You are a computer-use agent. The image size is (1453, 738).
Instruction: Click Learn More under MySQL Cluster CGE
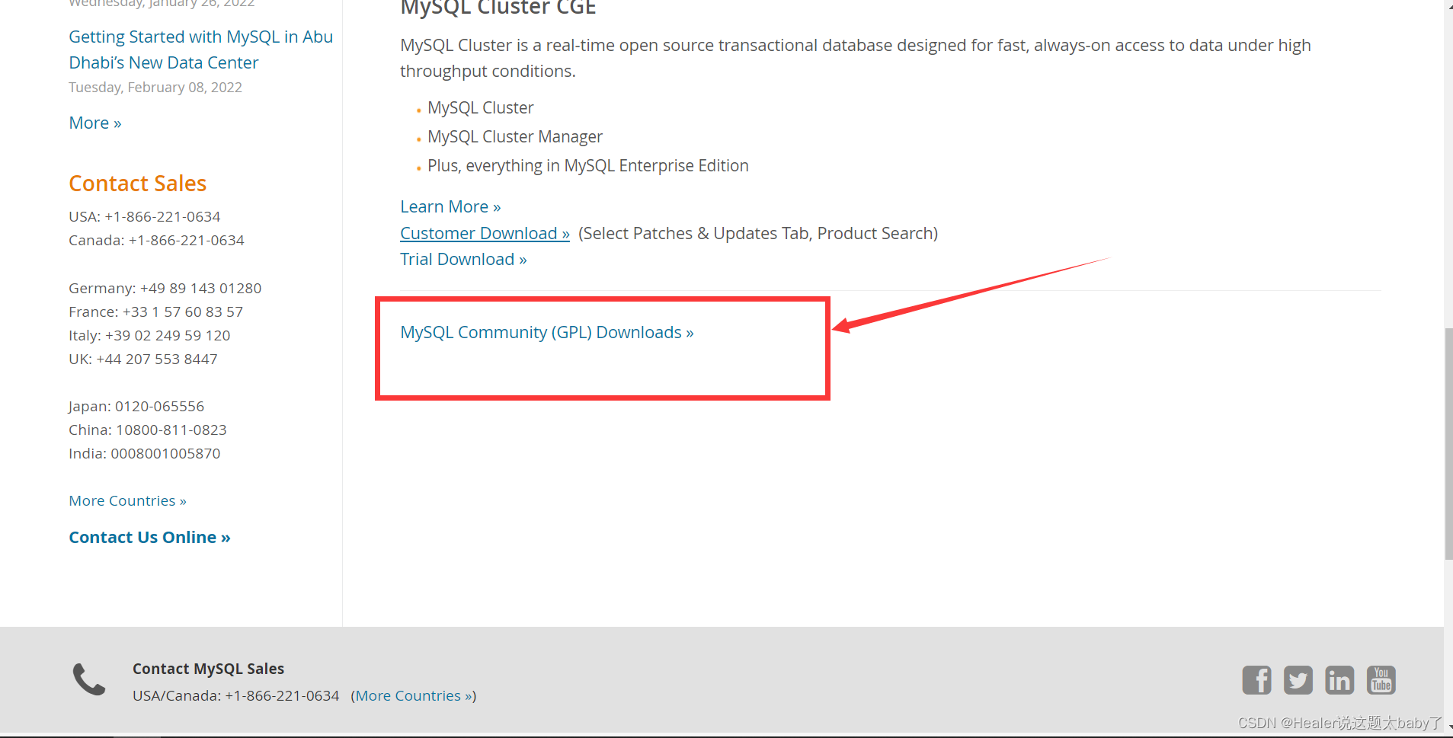click(450, 206)
